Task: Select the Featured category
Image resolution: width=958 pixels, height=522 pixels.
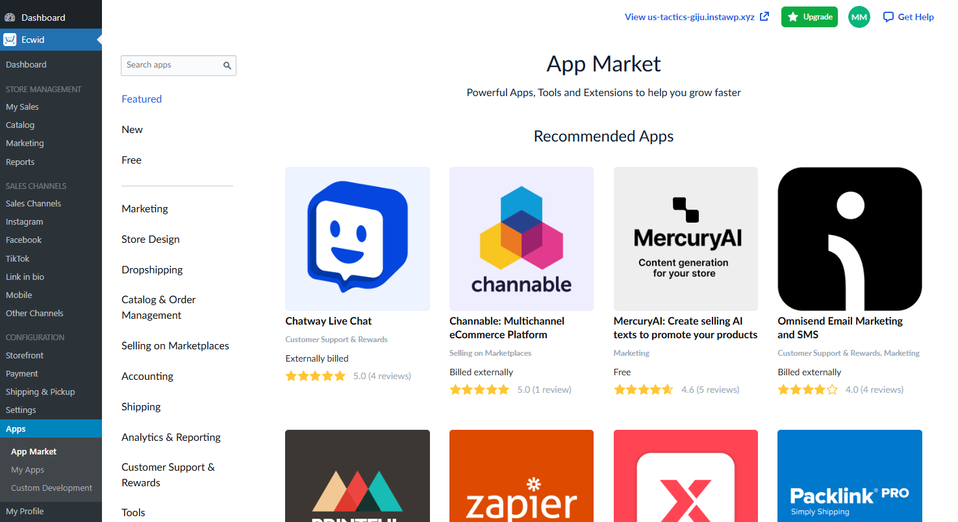Action: (142, 99)
